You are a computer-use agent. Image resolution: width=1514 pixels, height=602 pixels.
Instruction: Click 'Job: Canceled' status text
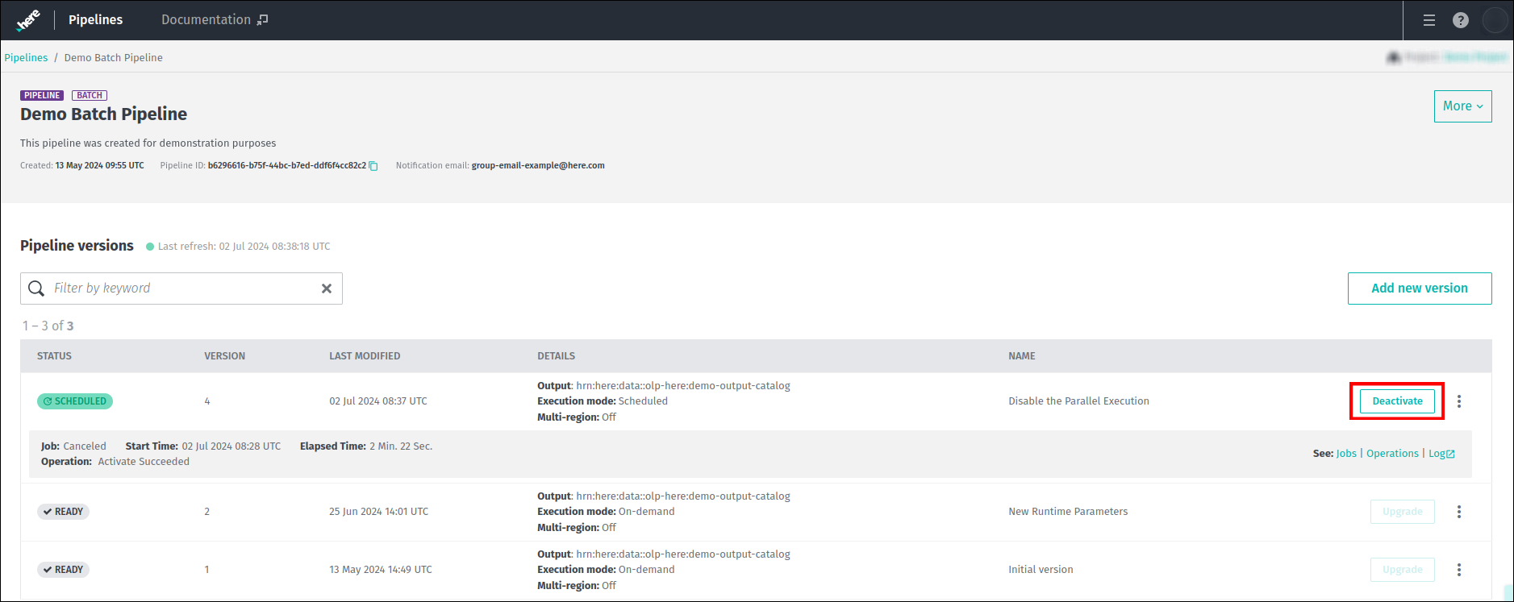coord(73,446)
